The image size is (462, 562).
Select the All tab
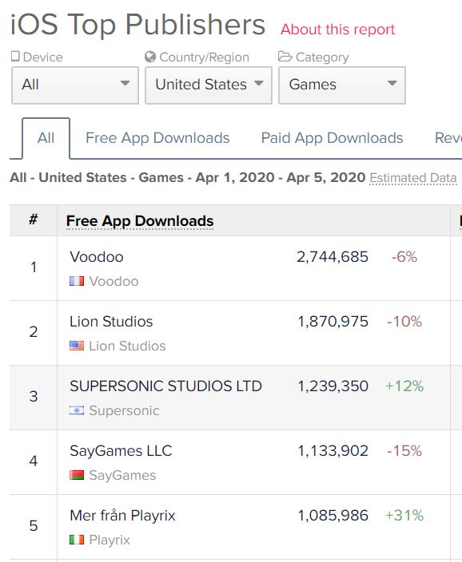tap(46, 138)
